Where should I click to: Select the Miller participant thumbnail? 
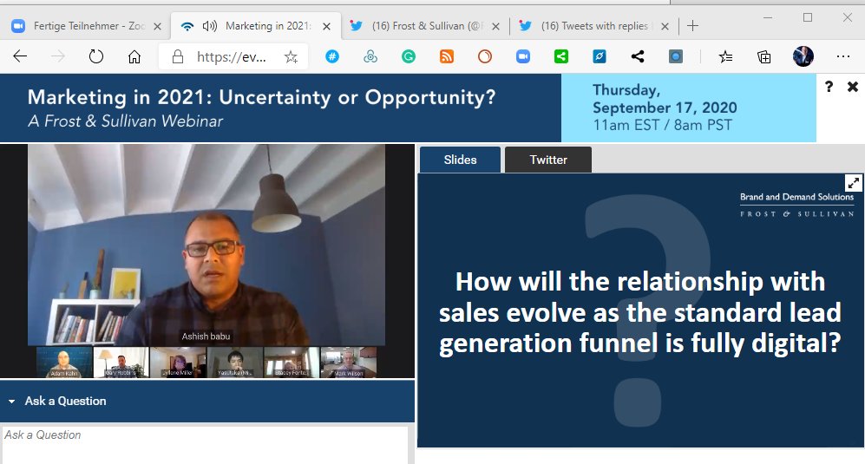point(178,363)
